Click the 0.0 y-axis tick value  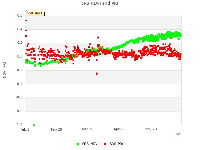(x=20, y=56)
